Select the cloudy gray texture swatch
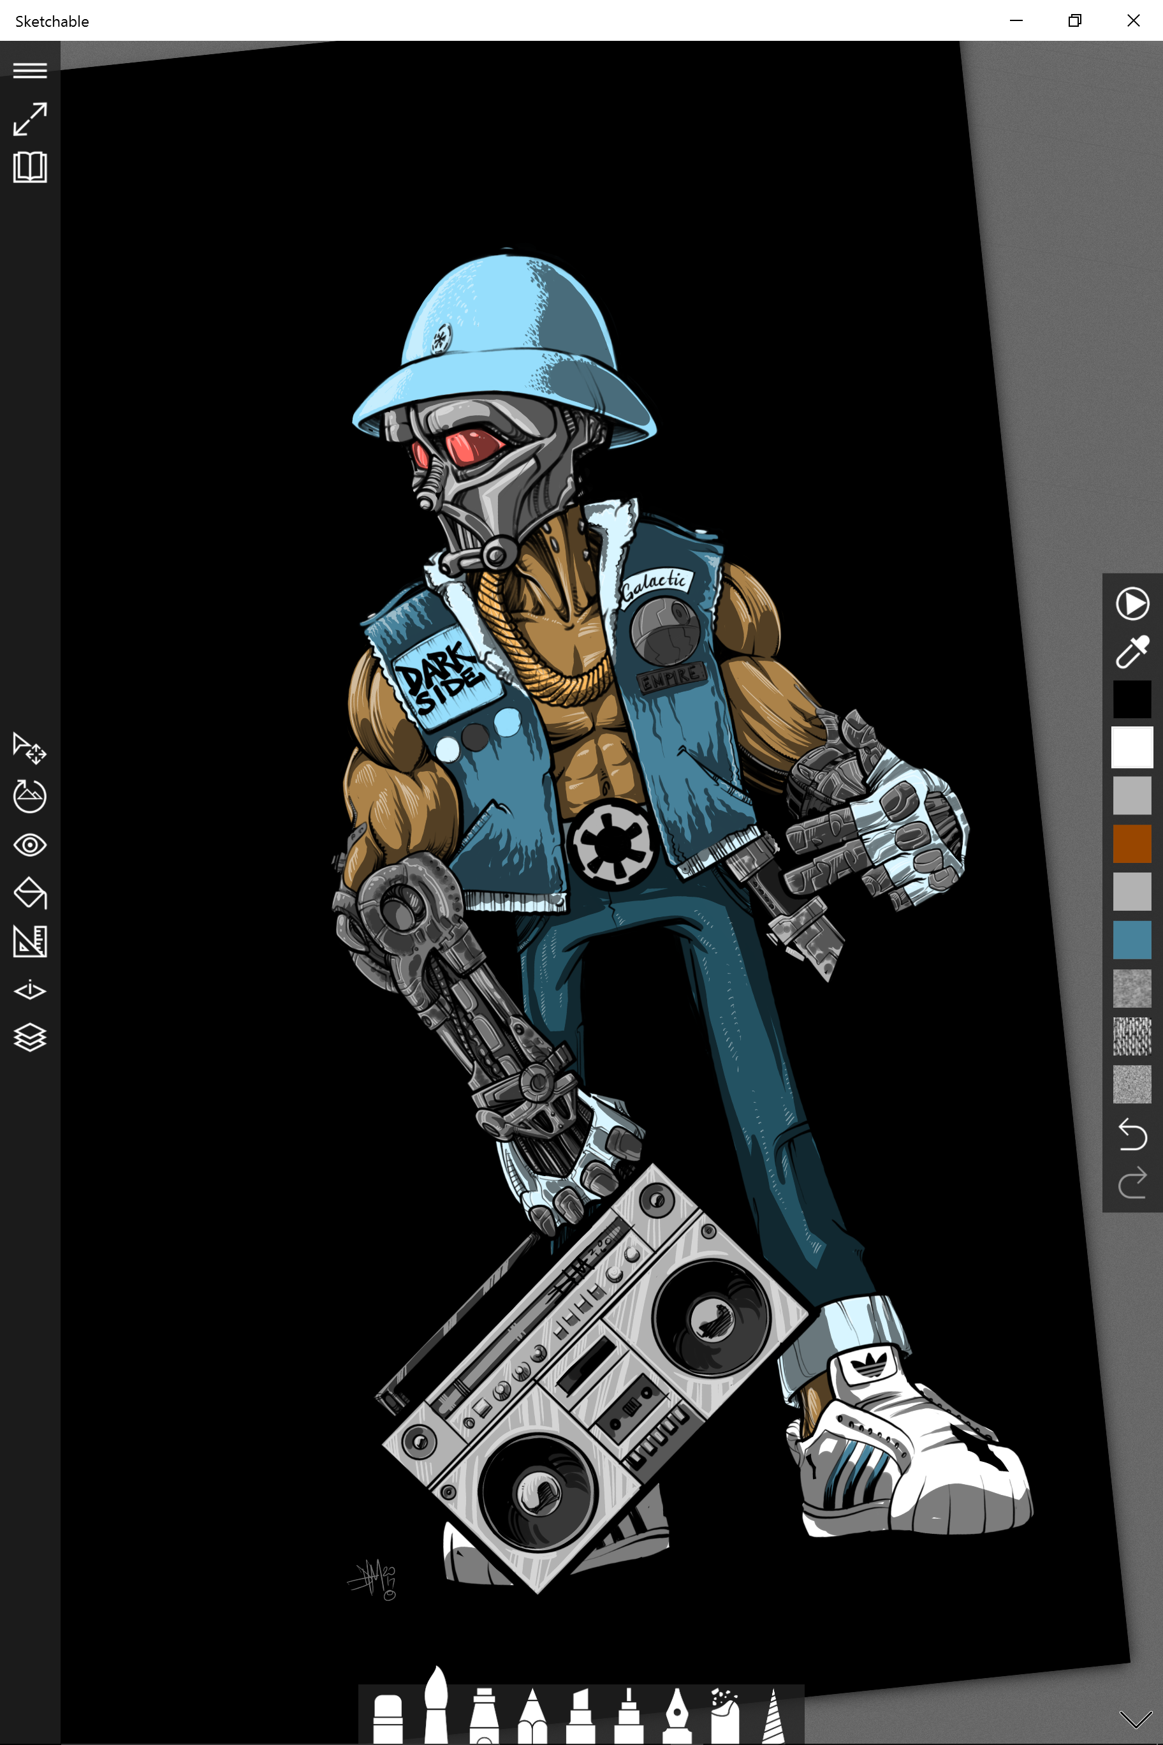 coord(1132,988)
